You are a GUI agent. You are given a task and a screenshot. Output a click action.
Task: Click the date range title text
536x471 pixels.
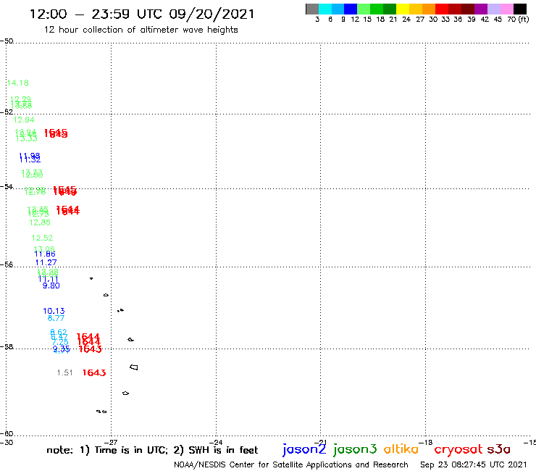(x=142, y=14)
